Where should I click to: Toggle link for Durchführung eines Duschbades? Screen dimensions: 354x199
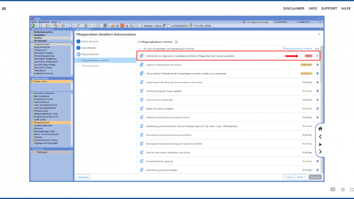[142, 169]
